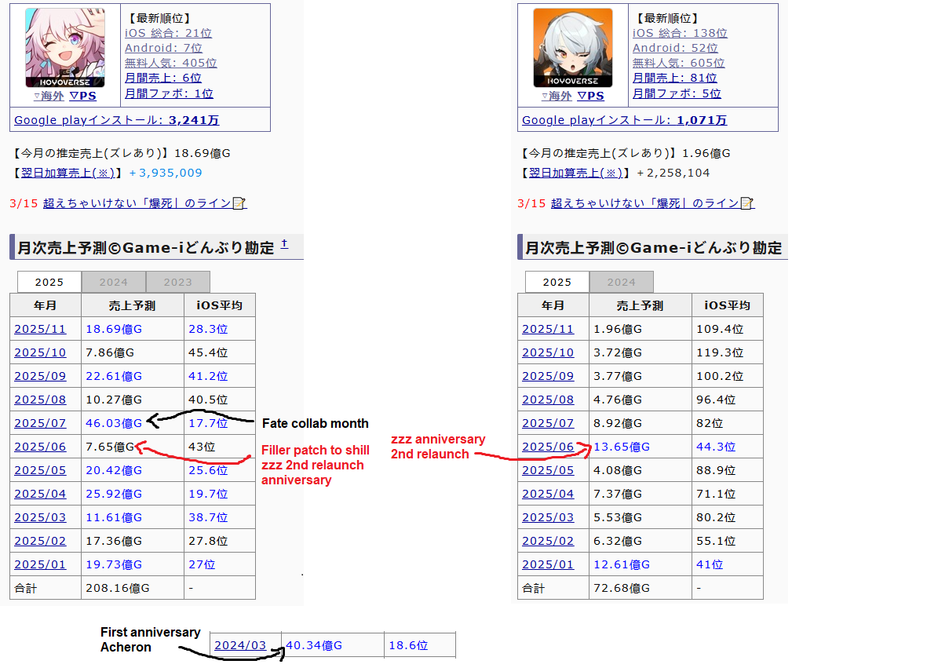This screenshot has width=949, height=668.
Task: Expand ▽PS under the white-haired character icon
Action: point(590,96)
